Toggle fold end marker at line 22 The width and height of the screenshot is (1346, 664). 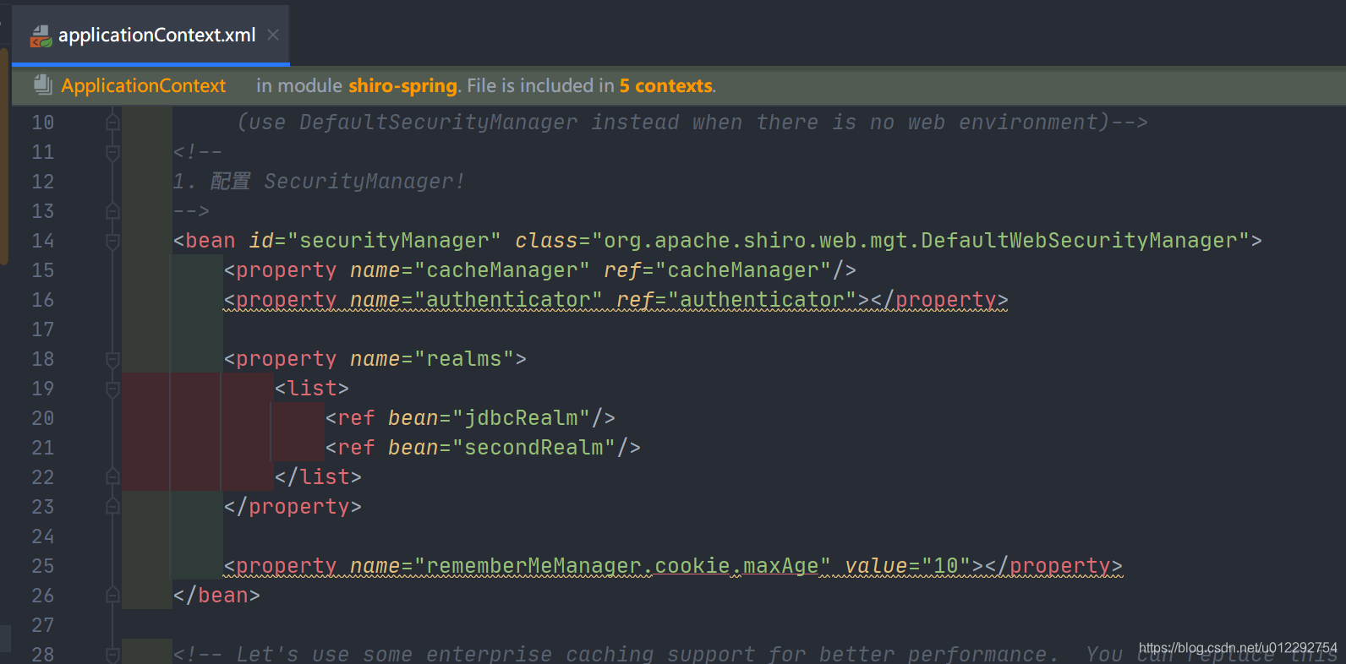tap(112, 477)
